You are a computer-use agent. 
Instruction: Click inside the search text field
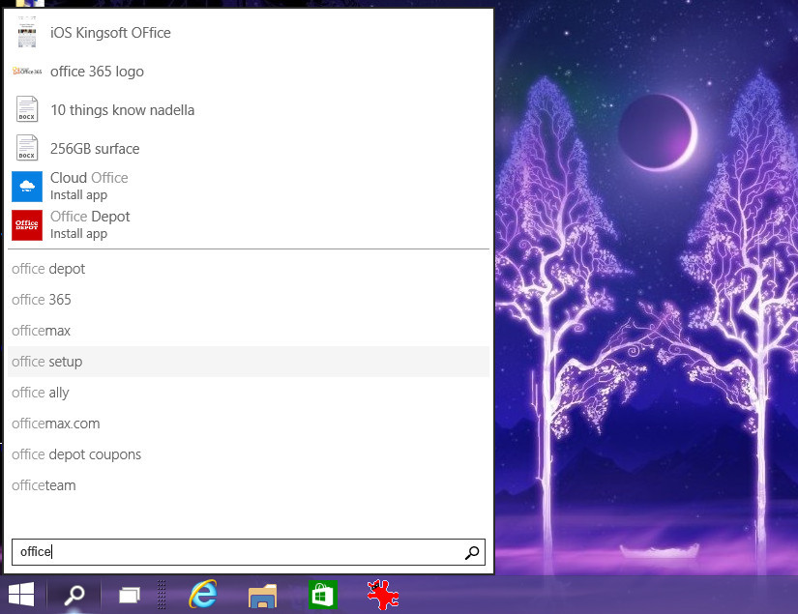(x=232, y=552)
